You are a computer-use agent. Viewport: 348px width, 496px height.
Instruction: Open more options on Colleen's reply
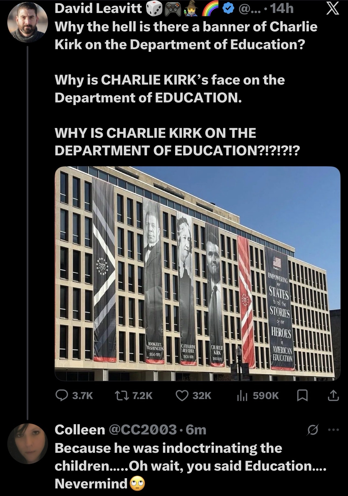point(334,429)
